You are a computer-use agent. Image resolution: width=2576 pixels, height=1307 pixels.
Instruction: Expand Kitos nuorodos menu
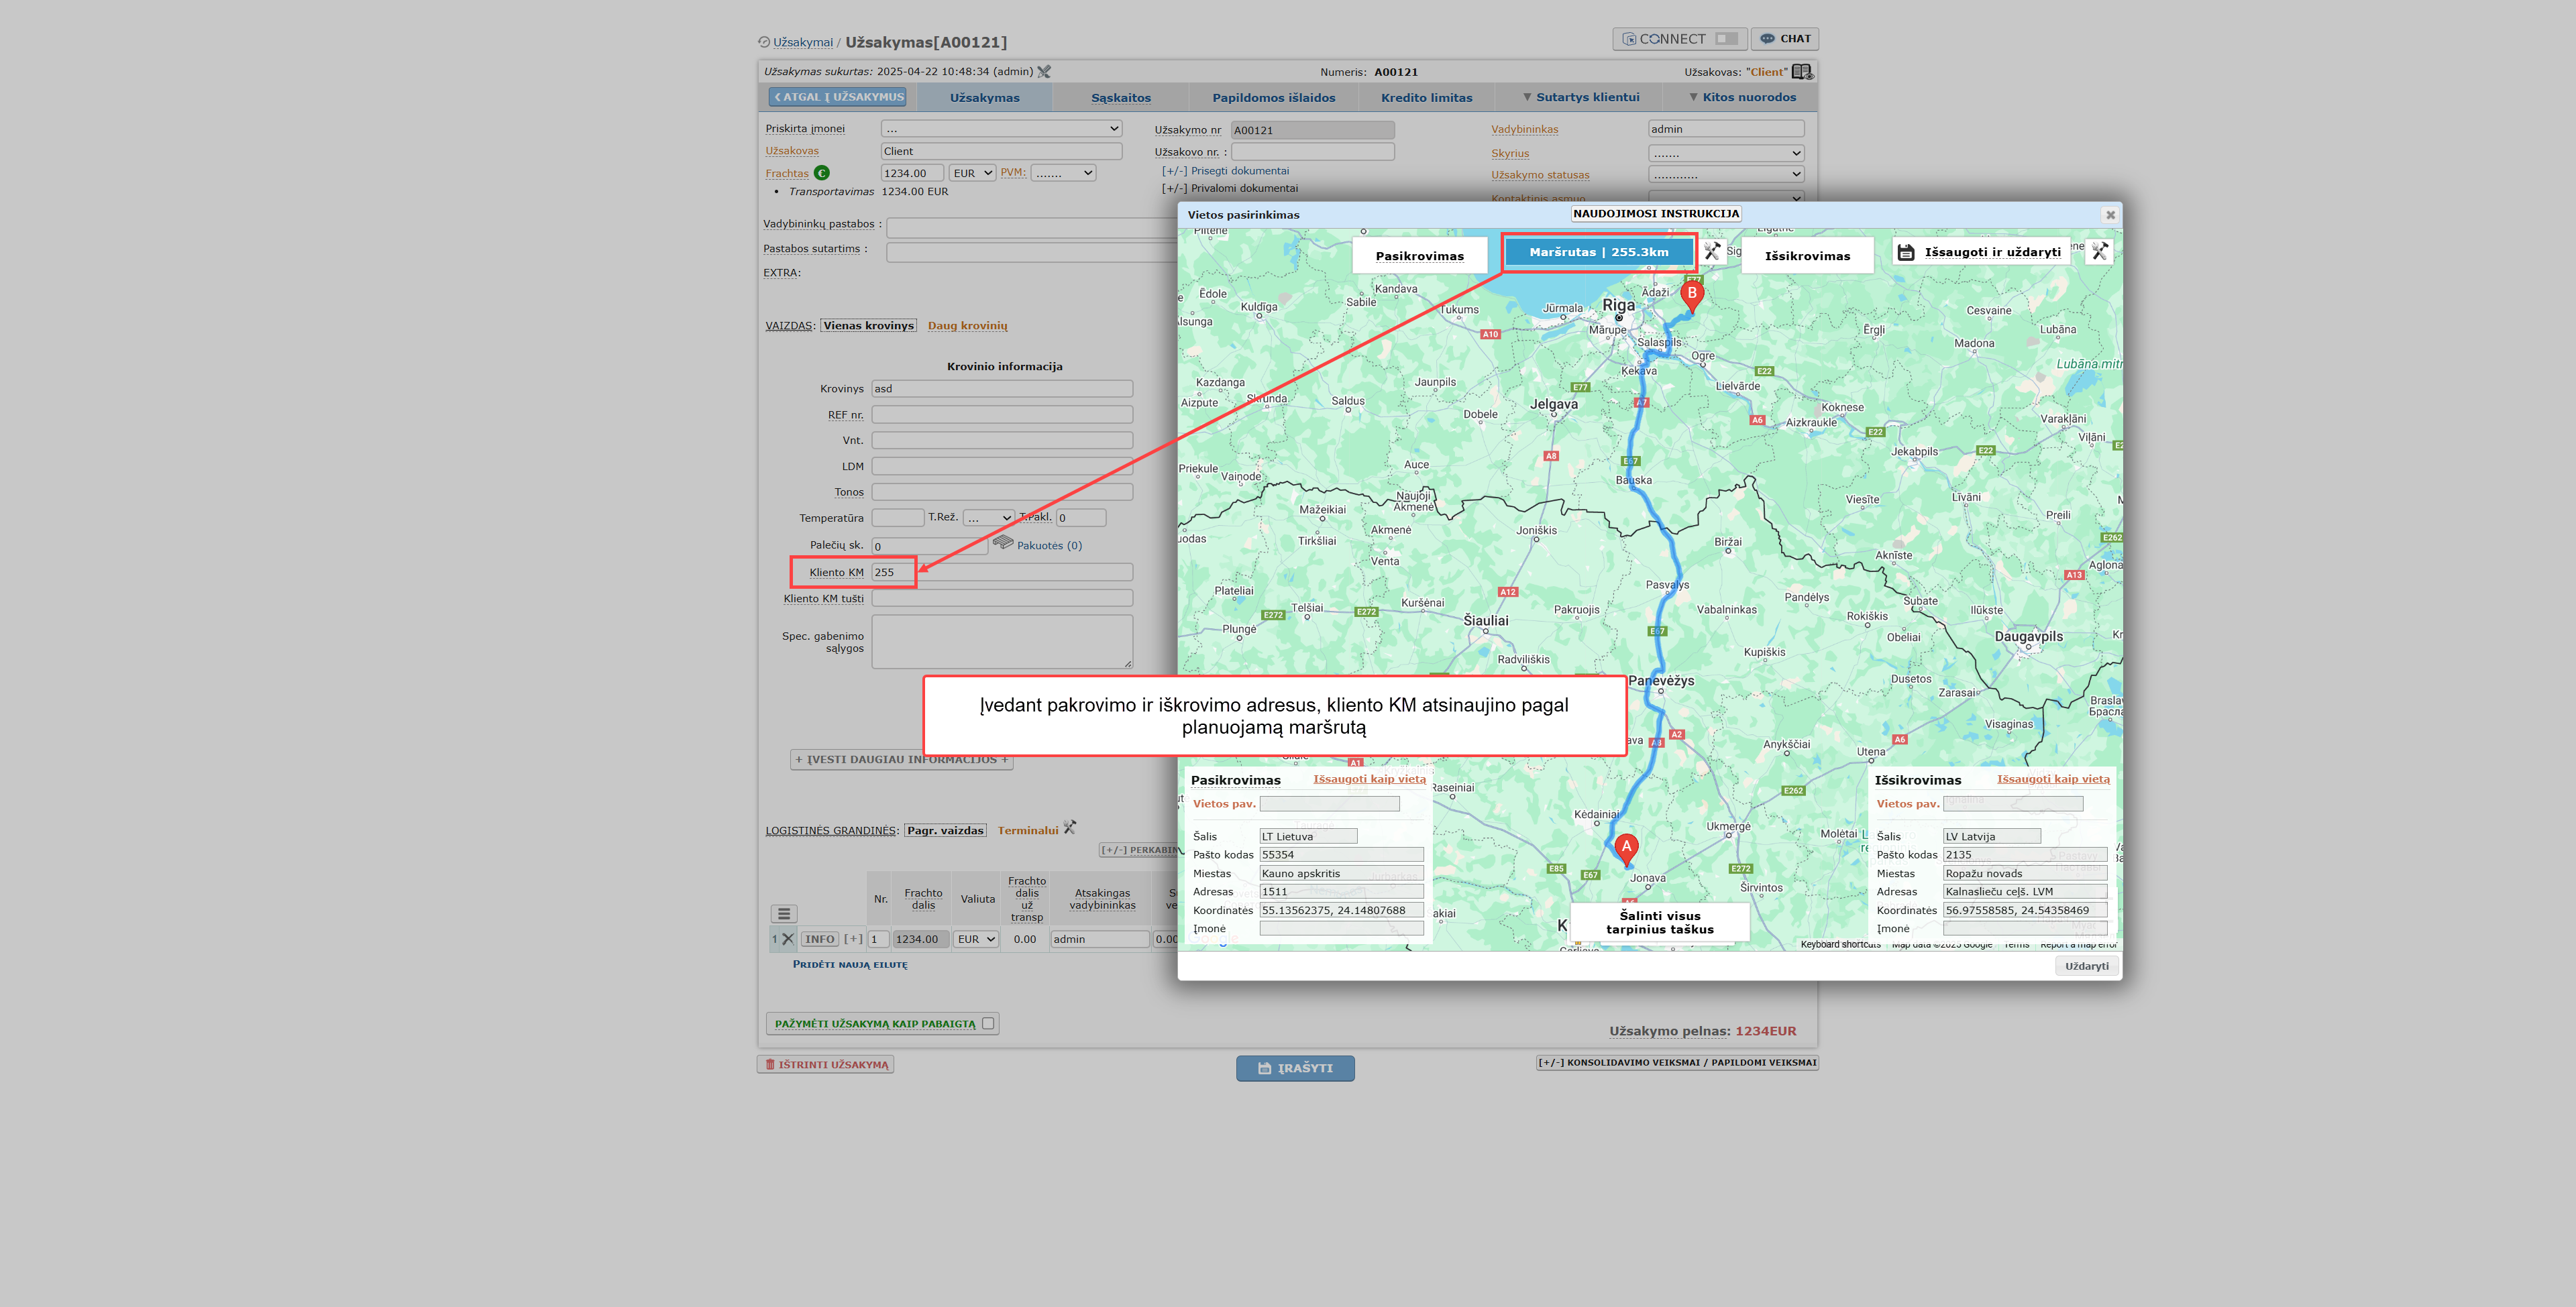click(x=1742, y=97)
